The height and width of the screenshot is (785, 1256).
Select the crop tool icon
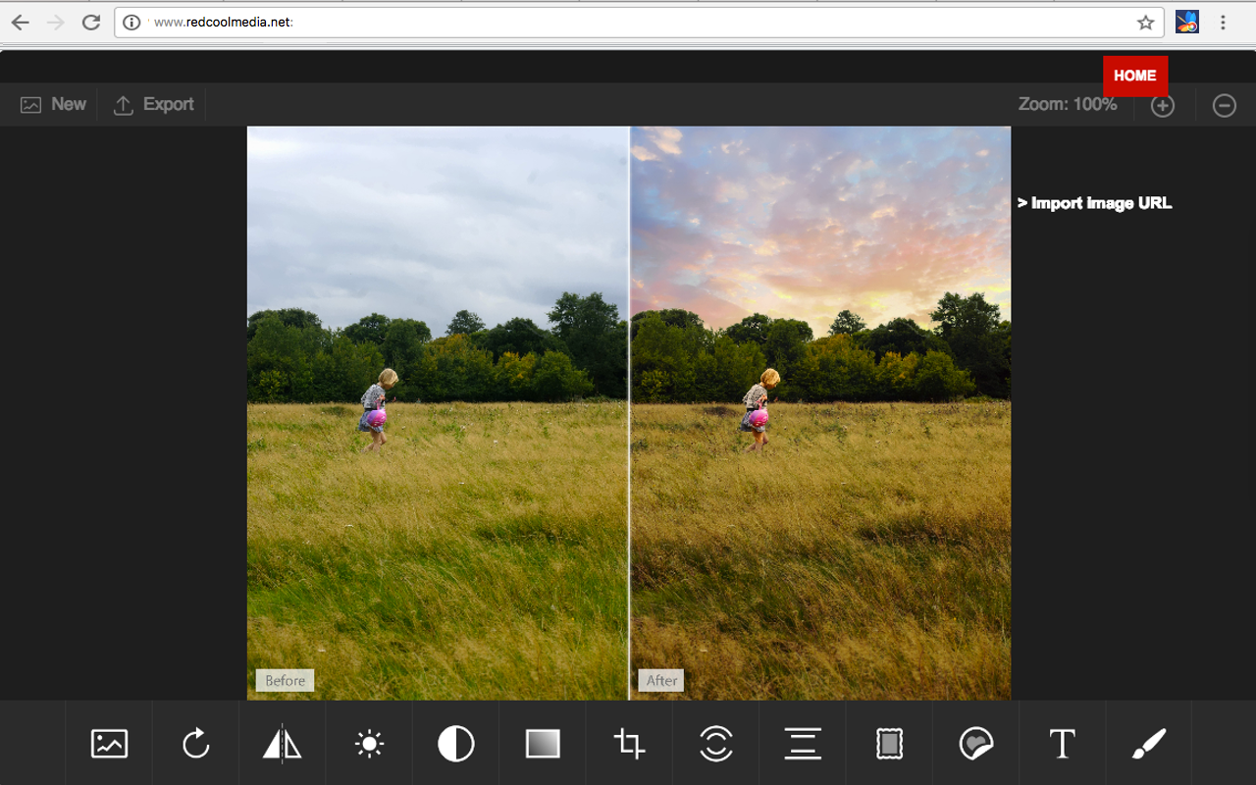pos(629,744)
